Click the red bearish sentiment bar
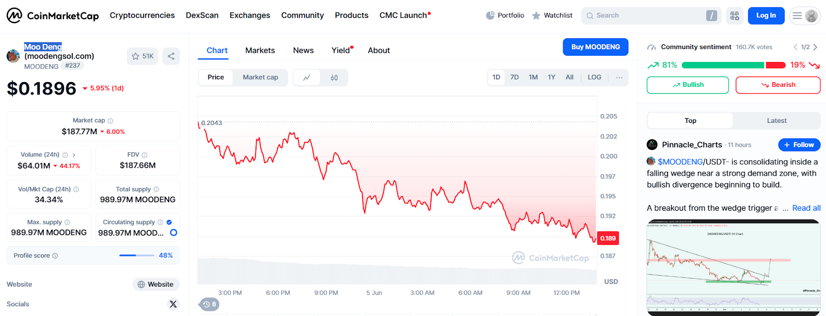This screenshot has width=826, height=316. point(775,65)
